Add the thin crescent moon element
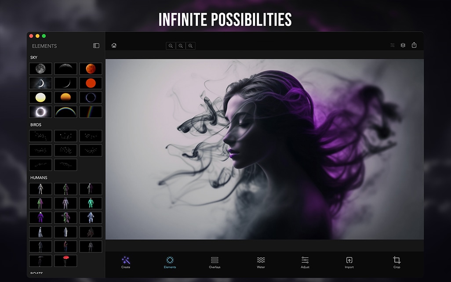451x282 pixels. tap(65, 83)
